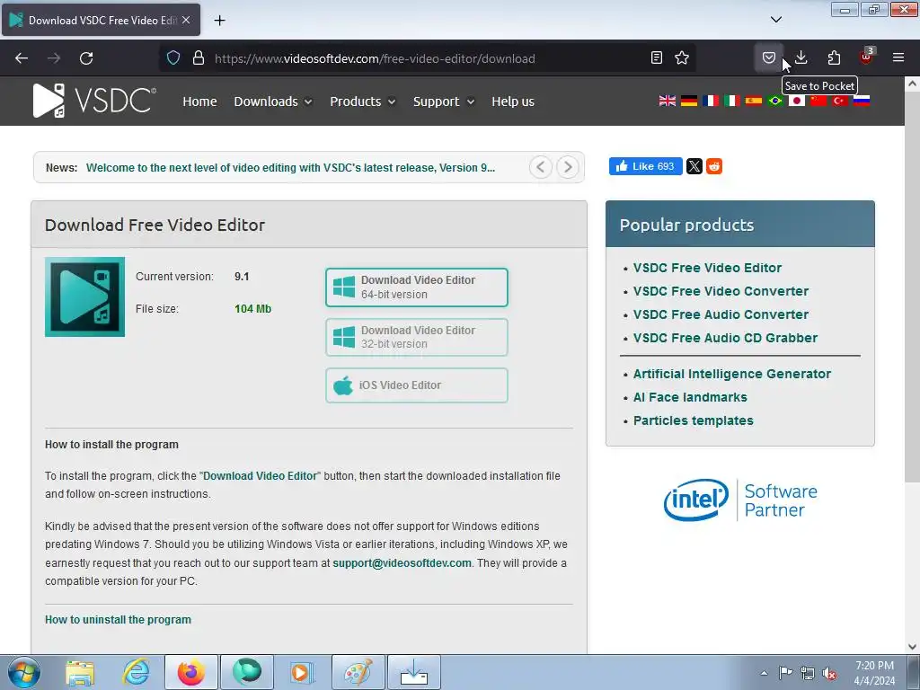Image resolution: width=920 pixels, height=690 pixels.
Task: Expand the Products menu dropdown
Action: click(363, 102)
